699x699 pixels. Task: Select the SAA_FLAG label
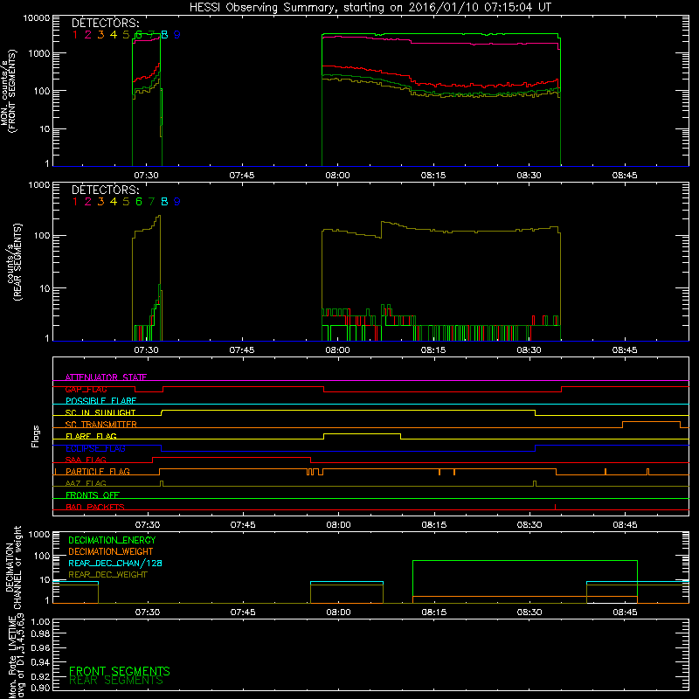(86, 460)
